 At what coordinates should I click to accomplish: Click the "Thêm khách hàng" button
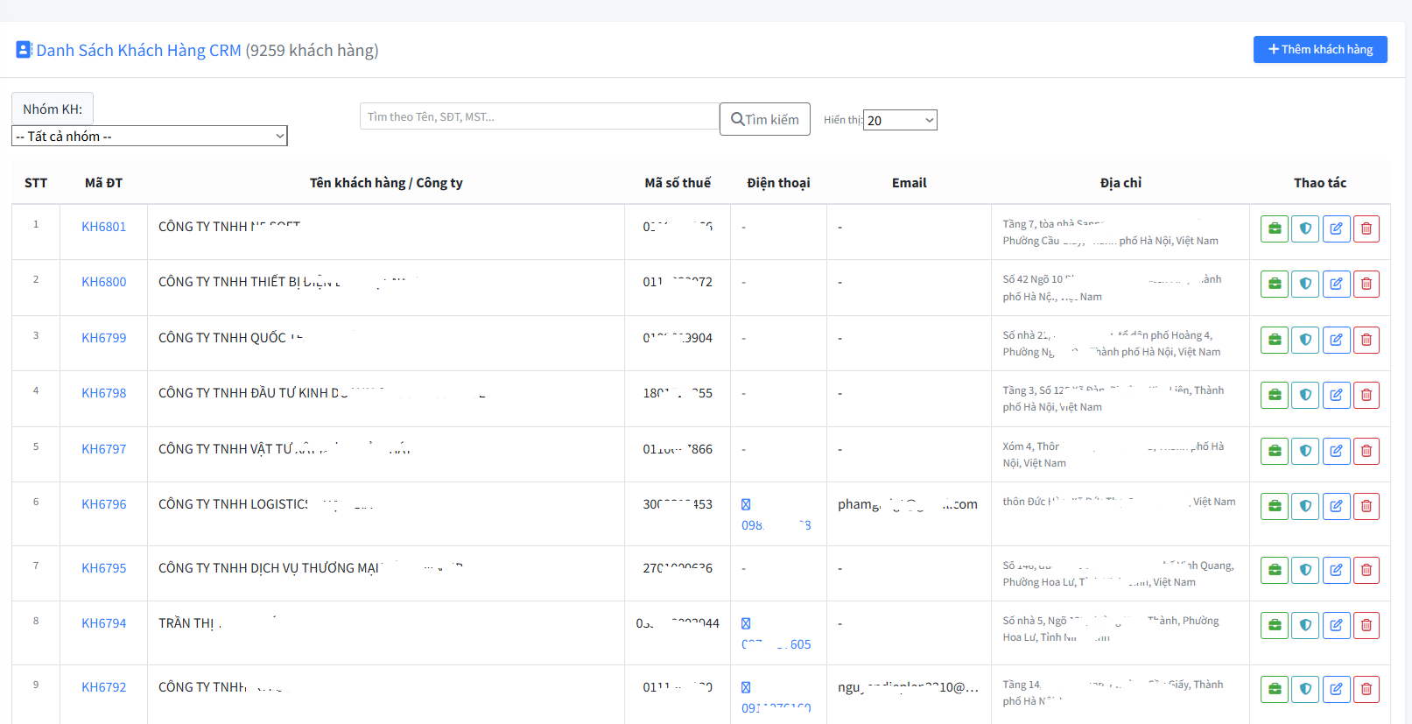1320,49
